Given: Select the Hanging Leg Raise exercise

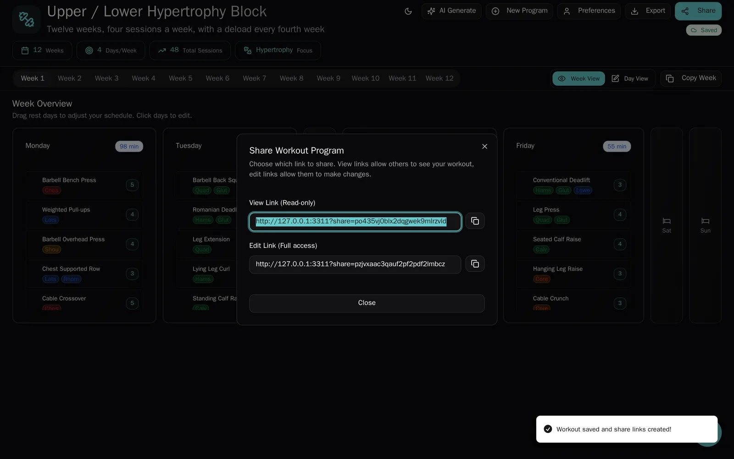Looking at the screenshot, I should (x=573, y=274).
